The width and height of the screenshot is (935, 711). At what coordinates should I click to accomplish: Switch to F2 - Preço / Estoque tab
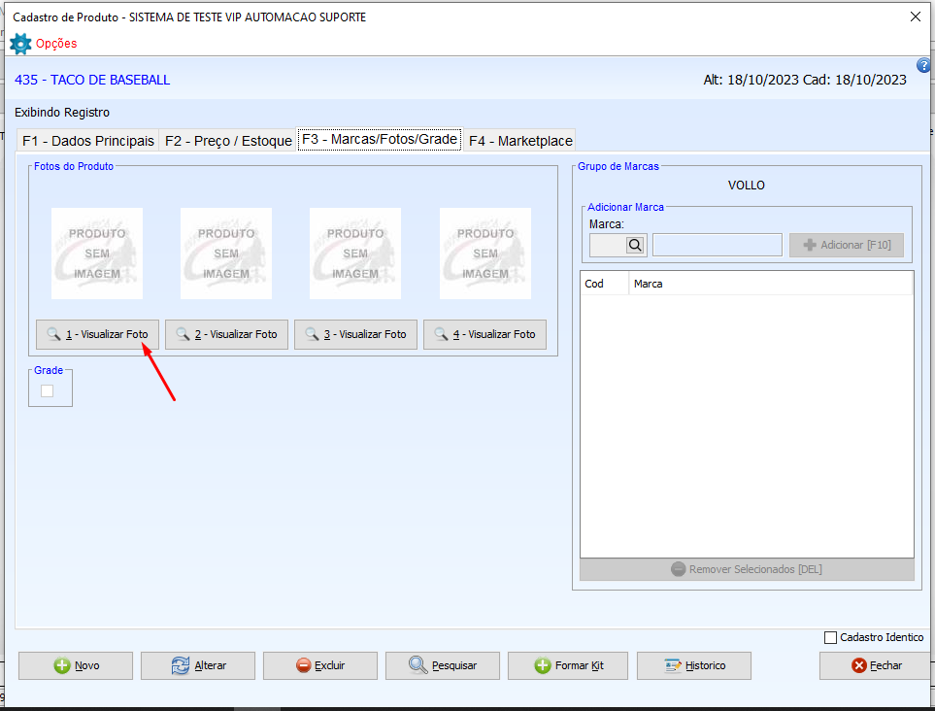[x=228, y=141]
